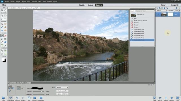Open the Modo blend mode dropdown
181x101 pixels.
click(x=62, y=88)
